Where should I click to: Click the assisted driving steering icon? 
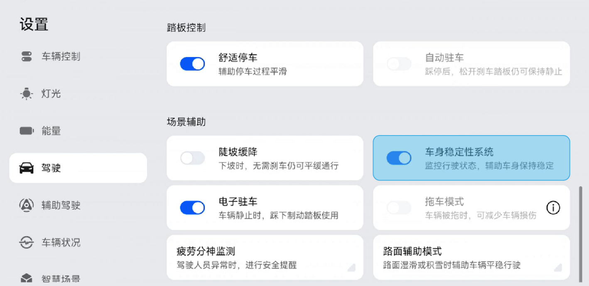point(27,205)
